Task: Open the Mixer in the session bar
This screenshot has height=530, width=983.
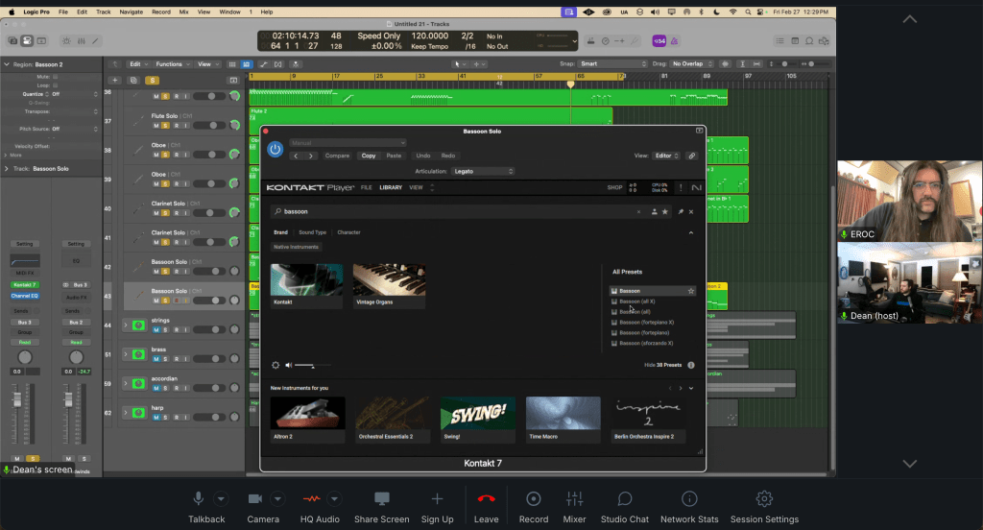Action: (x=575, y=499)
